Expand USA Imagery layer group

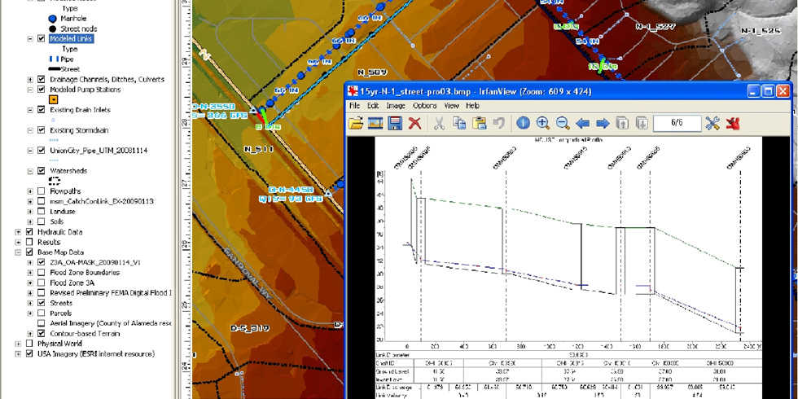click(x=18, y=353)
